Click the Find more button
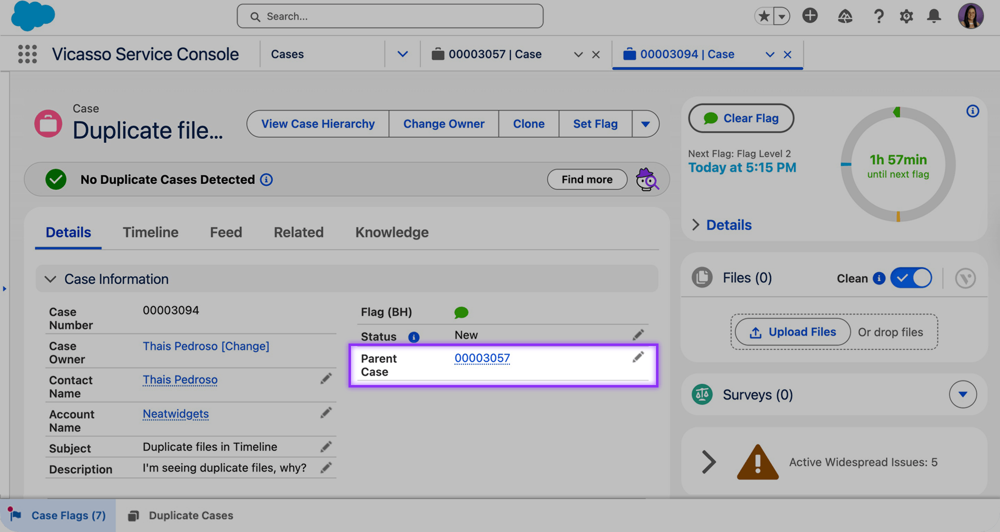Screen dimensions: 1000x532 (x=587, y=179)
